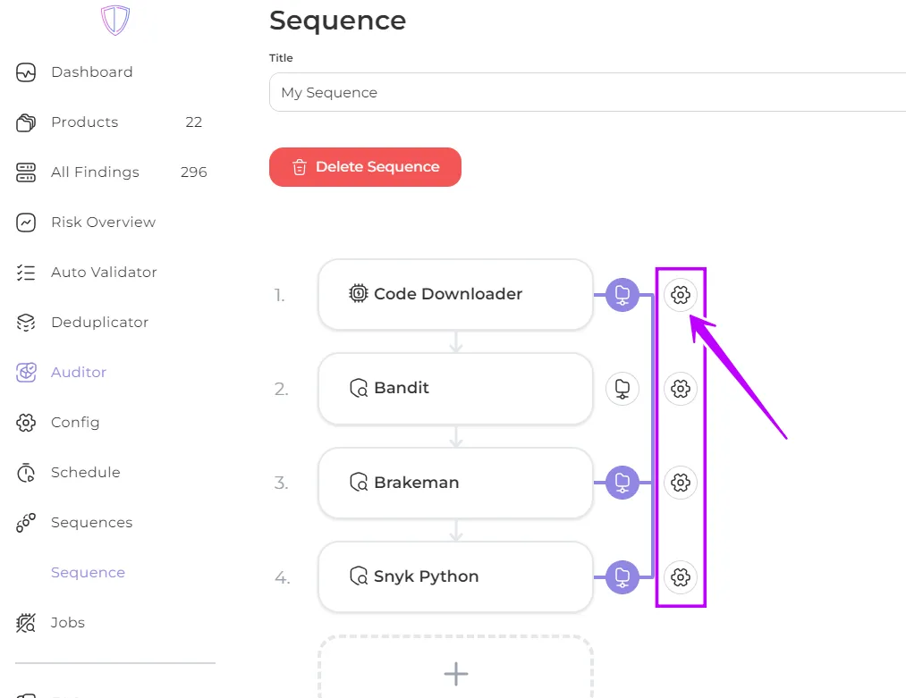Open settings gear for Code Downloader step

pyautogui.click(x=681, y=295)
